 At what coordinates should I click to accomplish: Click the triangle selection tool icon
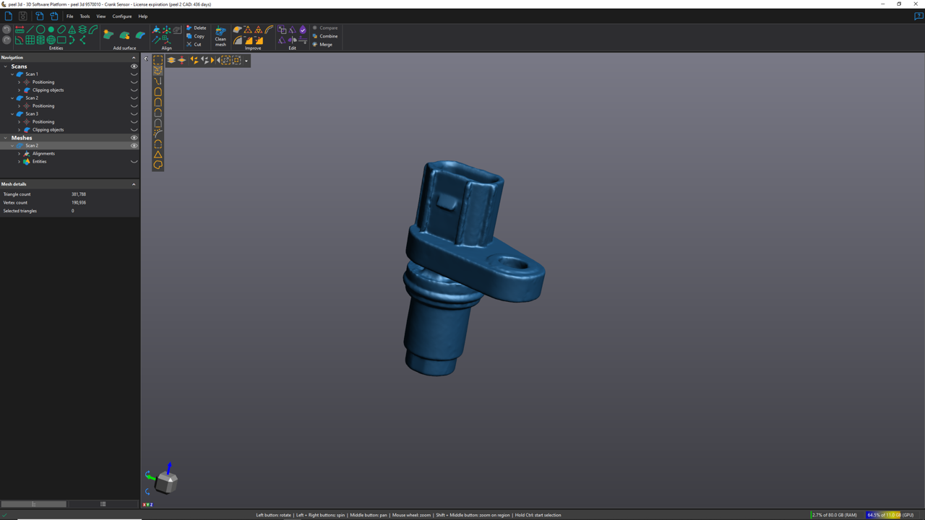click(x=158, y=155)
